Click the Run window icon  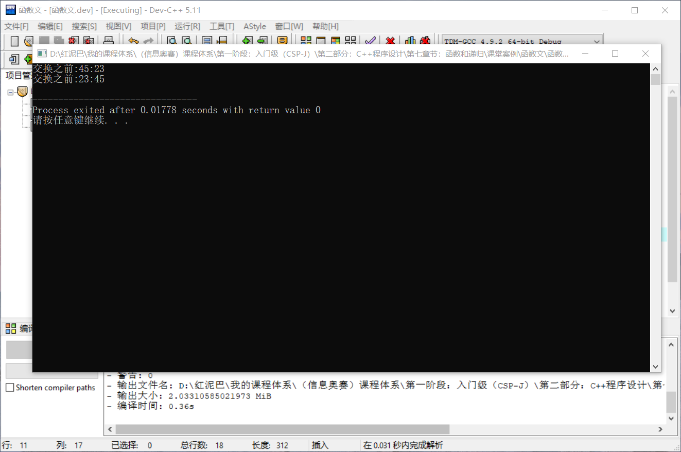[321, 41]
